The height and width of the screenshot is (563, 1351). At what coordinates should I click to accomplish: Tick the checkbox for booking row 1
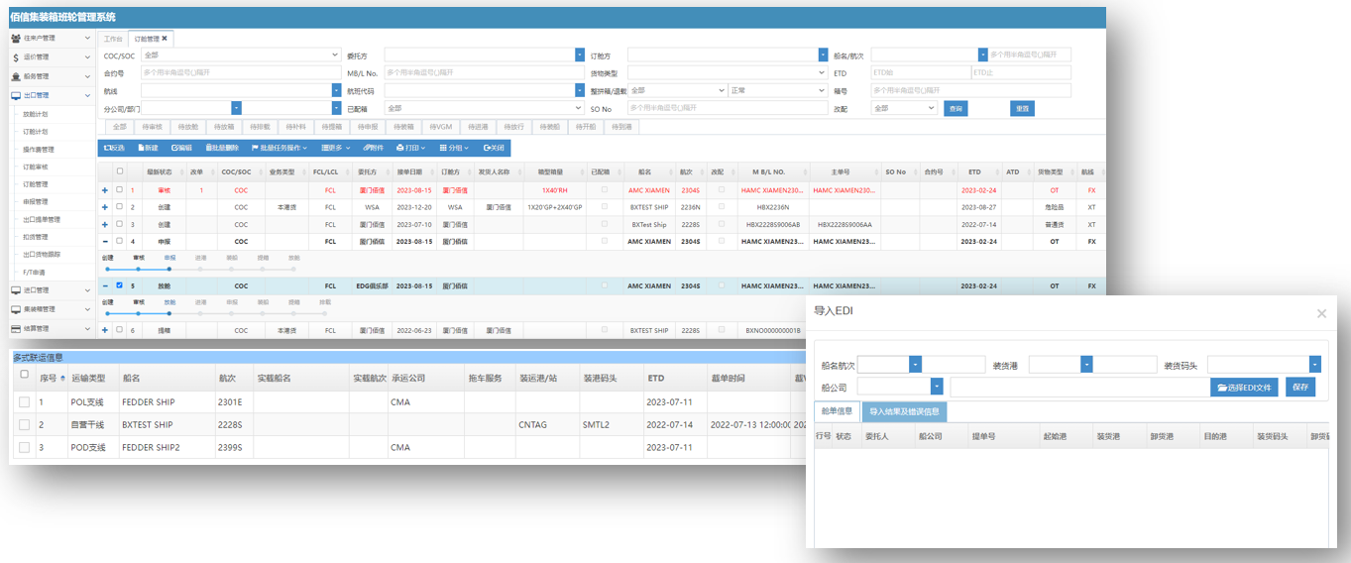[120, 189]
